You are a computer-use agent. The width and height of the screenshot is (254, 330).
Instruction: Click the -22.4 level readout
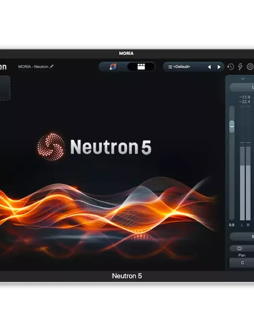(245, 101)
